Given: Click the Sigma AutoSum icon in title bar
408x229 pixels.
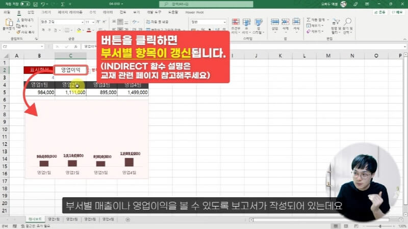Looking at the screenshot, I should coord(63,4).
